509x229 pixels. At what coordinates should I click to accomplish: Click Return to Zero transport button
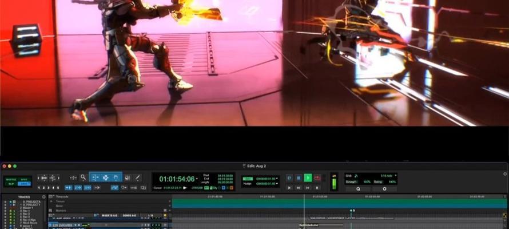click(x=289, y=187)
